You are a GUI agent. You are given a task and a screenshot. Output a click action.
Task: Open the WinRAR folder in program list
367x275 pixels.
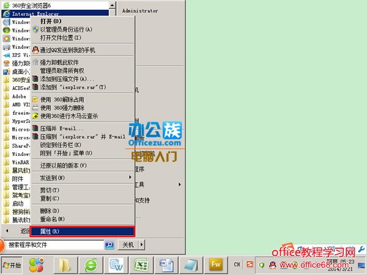point(17,163)
